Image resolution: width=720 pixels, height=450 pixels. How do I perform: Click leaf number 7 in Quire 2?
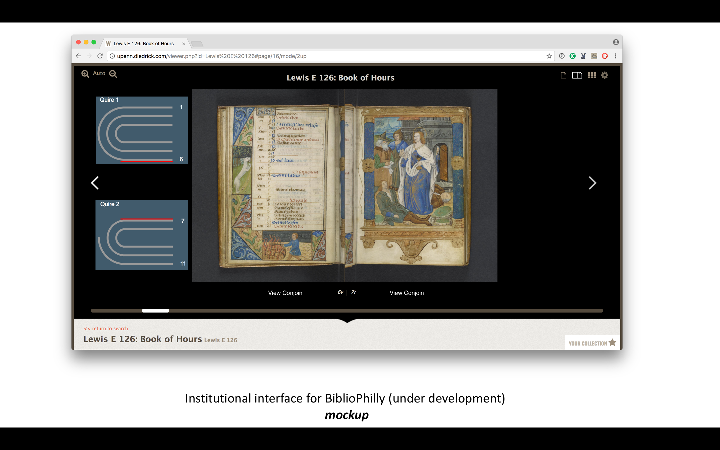(x=183, y=221)
